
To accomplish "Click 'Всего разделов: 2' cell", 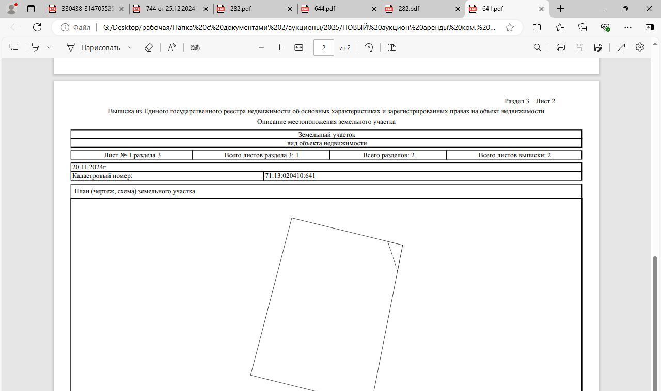I will [388, 155].
